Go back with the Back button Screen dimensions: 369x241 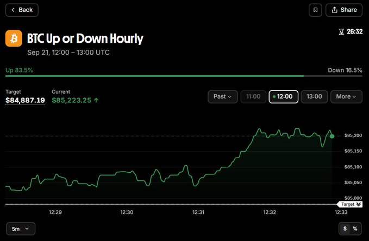pyautogui.click(x=22, y=10)
